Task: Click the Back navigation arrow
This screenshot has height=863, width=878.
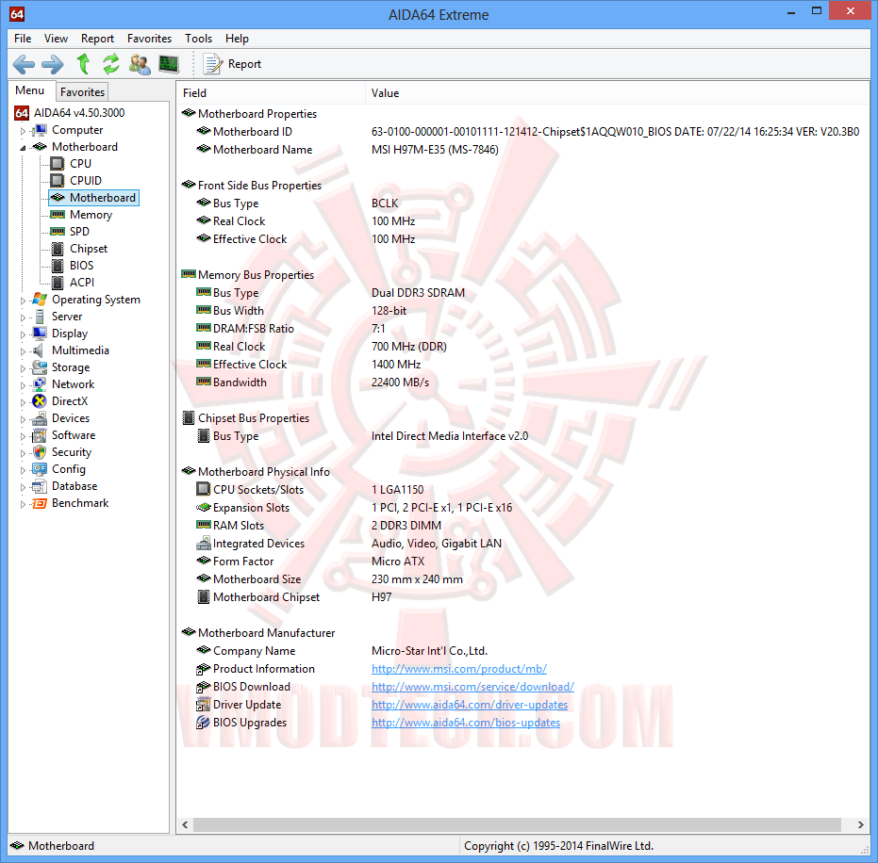Action: click(24, 64)
